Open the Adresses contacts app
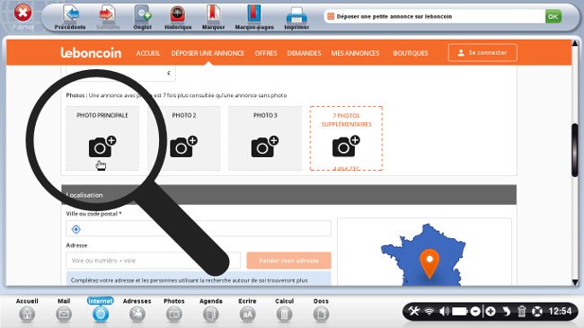This screenshot has width=584, height=328. [x=137, y=310]
